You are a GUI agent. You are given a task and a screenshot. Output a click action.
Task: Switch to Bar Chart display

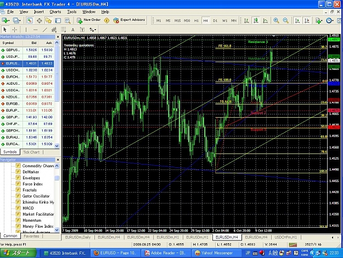pyautogui.click(x=246, y=20)
